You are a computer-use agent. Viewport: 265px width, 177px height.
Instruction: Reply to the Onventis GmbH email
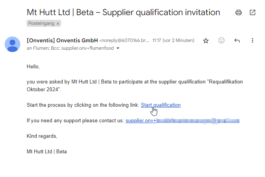[237, 40]
